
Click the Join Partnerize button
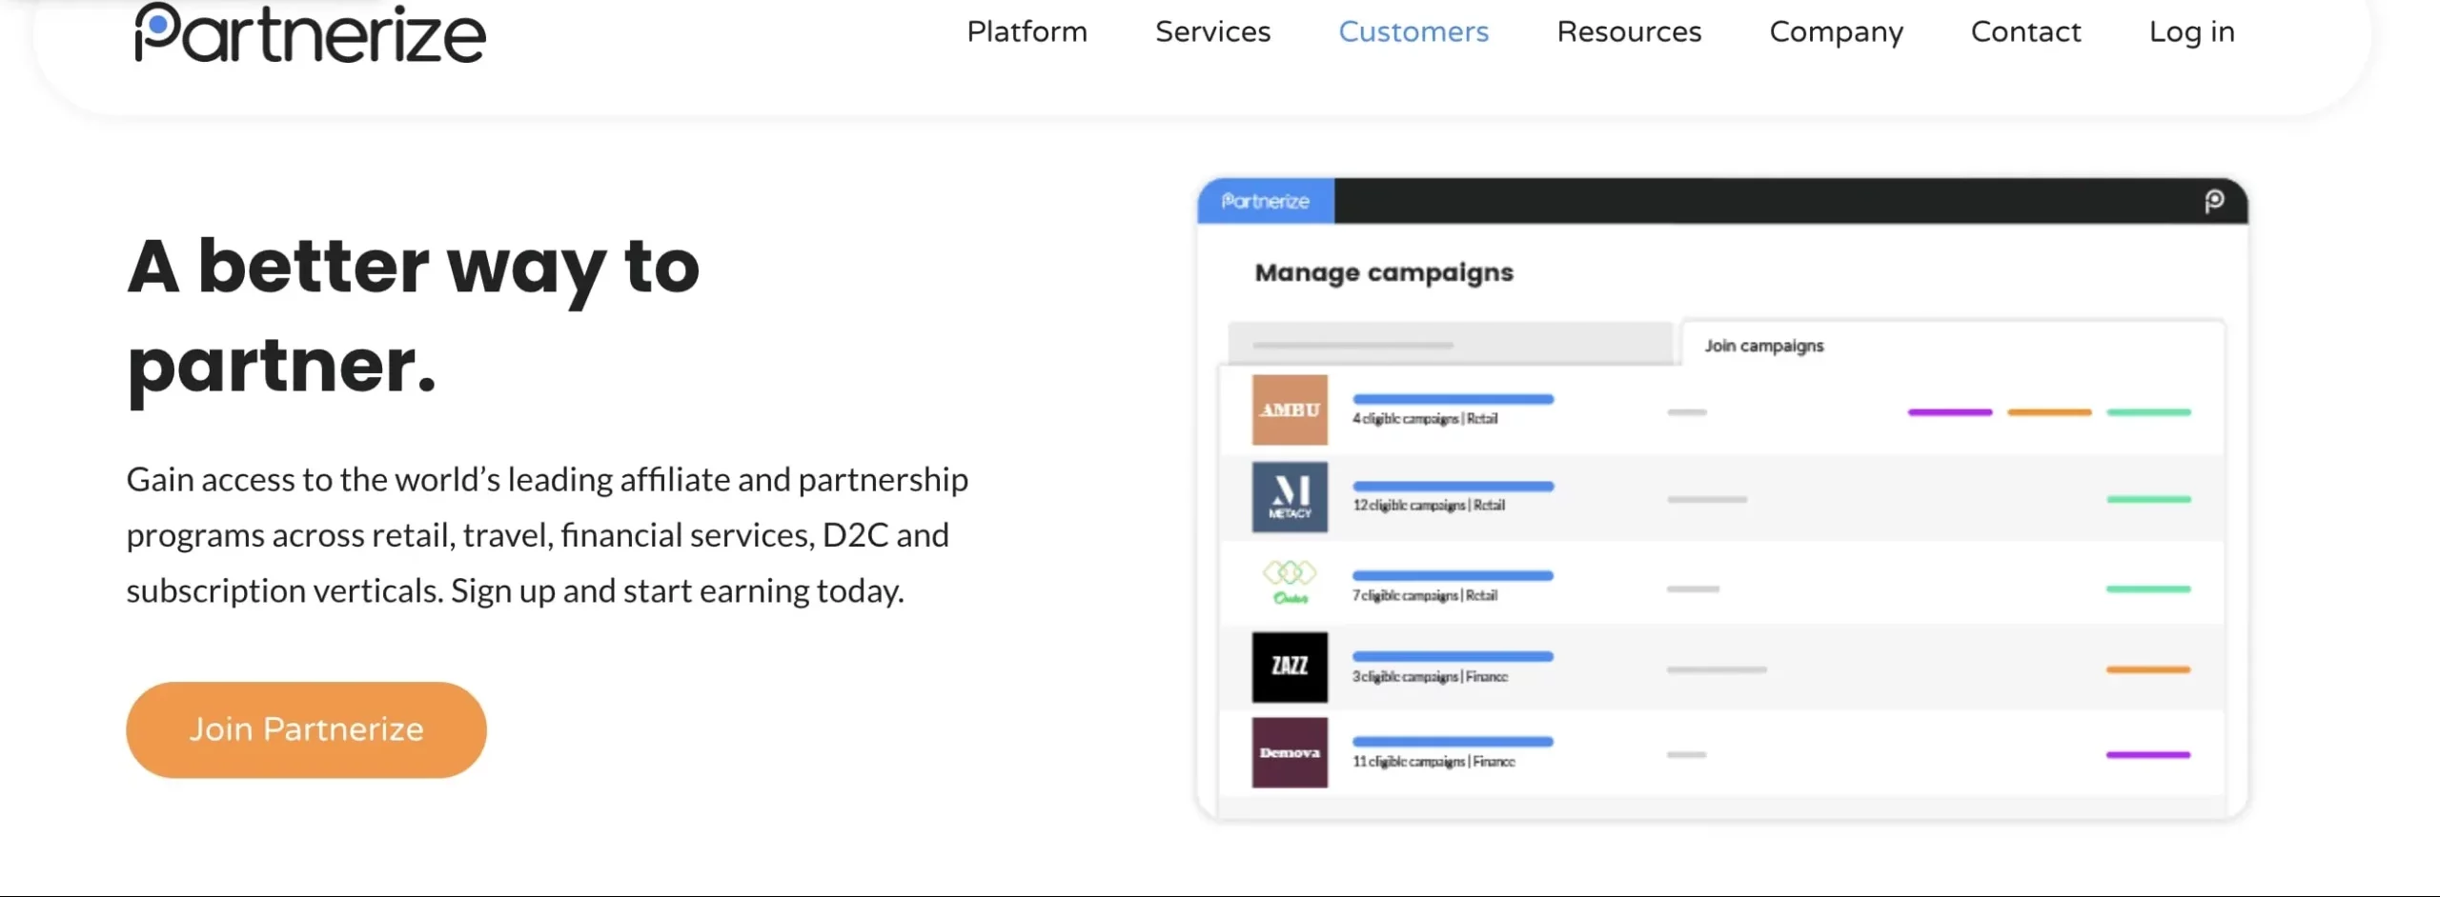tap(306, 729)
